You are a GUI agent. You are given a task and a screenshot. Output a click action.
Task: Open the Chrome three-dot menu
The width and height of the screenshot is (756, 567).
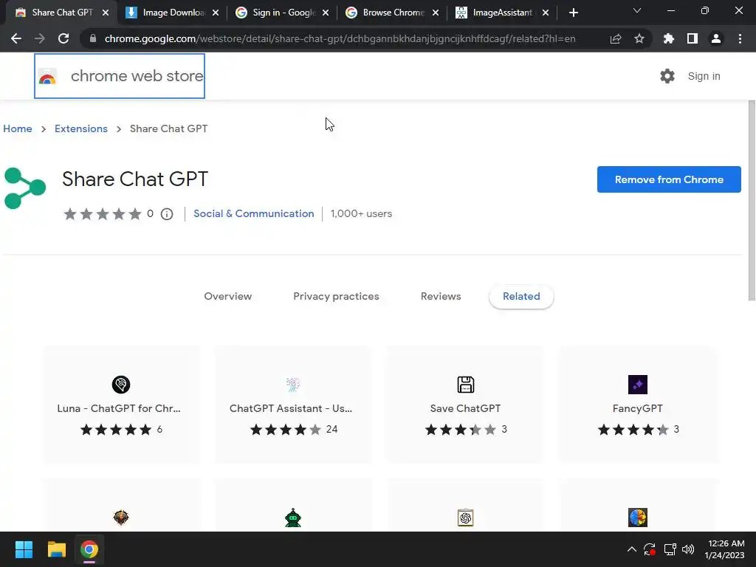click(x=740, y=38)
